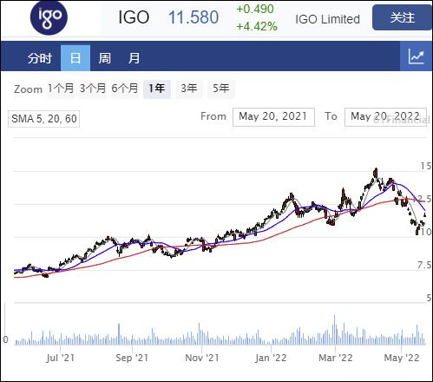Set zoom range to 3年

(189, 89)
